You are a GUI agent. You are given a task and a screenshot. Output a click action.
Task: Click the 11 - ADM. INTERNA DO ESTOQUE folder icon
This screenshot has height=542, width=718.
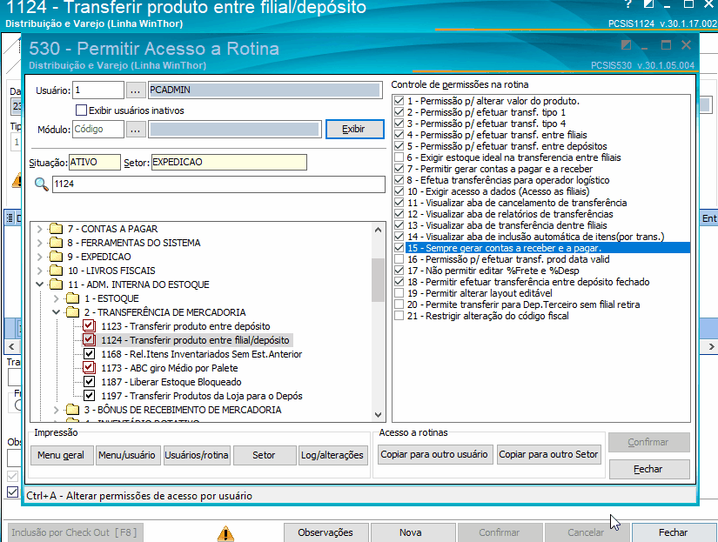coord(56,284)
